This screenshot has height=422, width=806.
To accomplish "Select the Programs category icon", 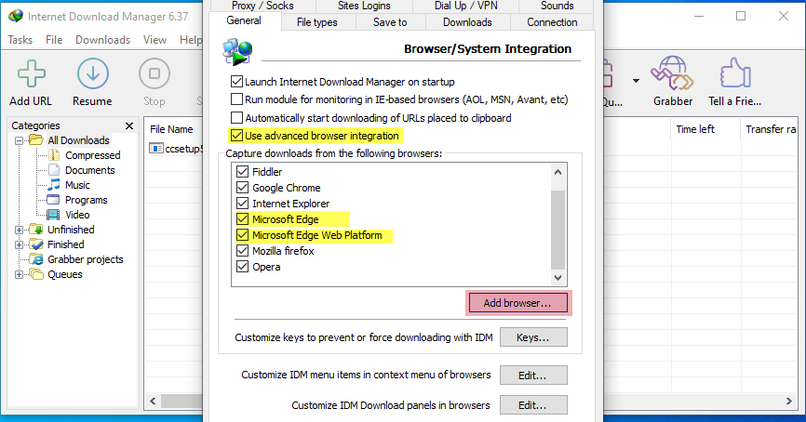I will point(53,200).
